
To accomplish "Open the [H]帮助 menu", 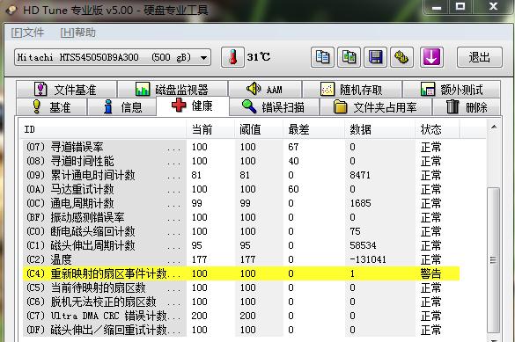I will (78, 33).
